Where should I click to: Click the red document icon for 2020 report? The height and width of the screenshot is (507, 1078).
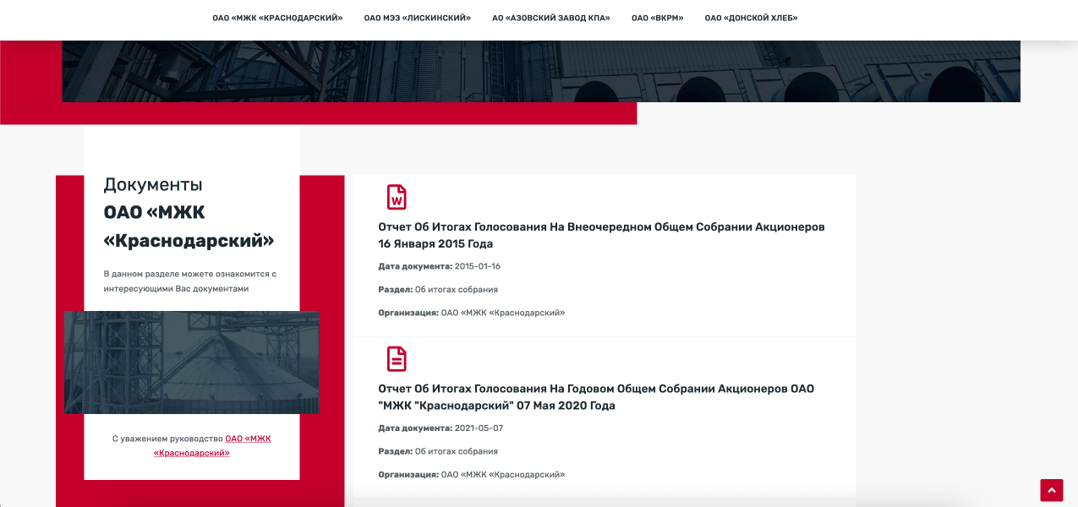coord(396,359)
